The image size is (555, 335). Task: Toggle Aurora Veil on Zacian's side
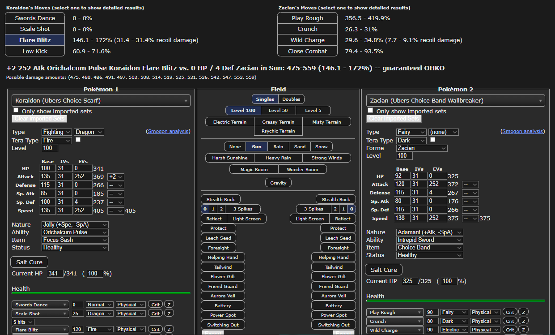(334, 296)
